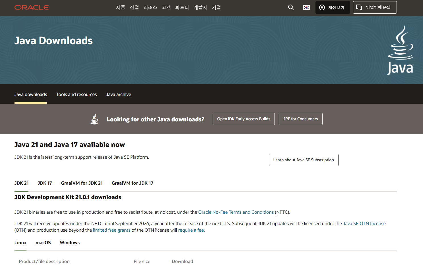Image resolution: width=423 pixels, height=267 pixels.
Task: Click 'JDK Development Kit 21.0.1 downloads' heading
Action: point(68,197)
